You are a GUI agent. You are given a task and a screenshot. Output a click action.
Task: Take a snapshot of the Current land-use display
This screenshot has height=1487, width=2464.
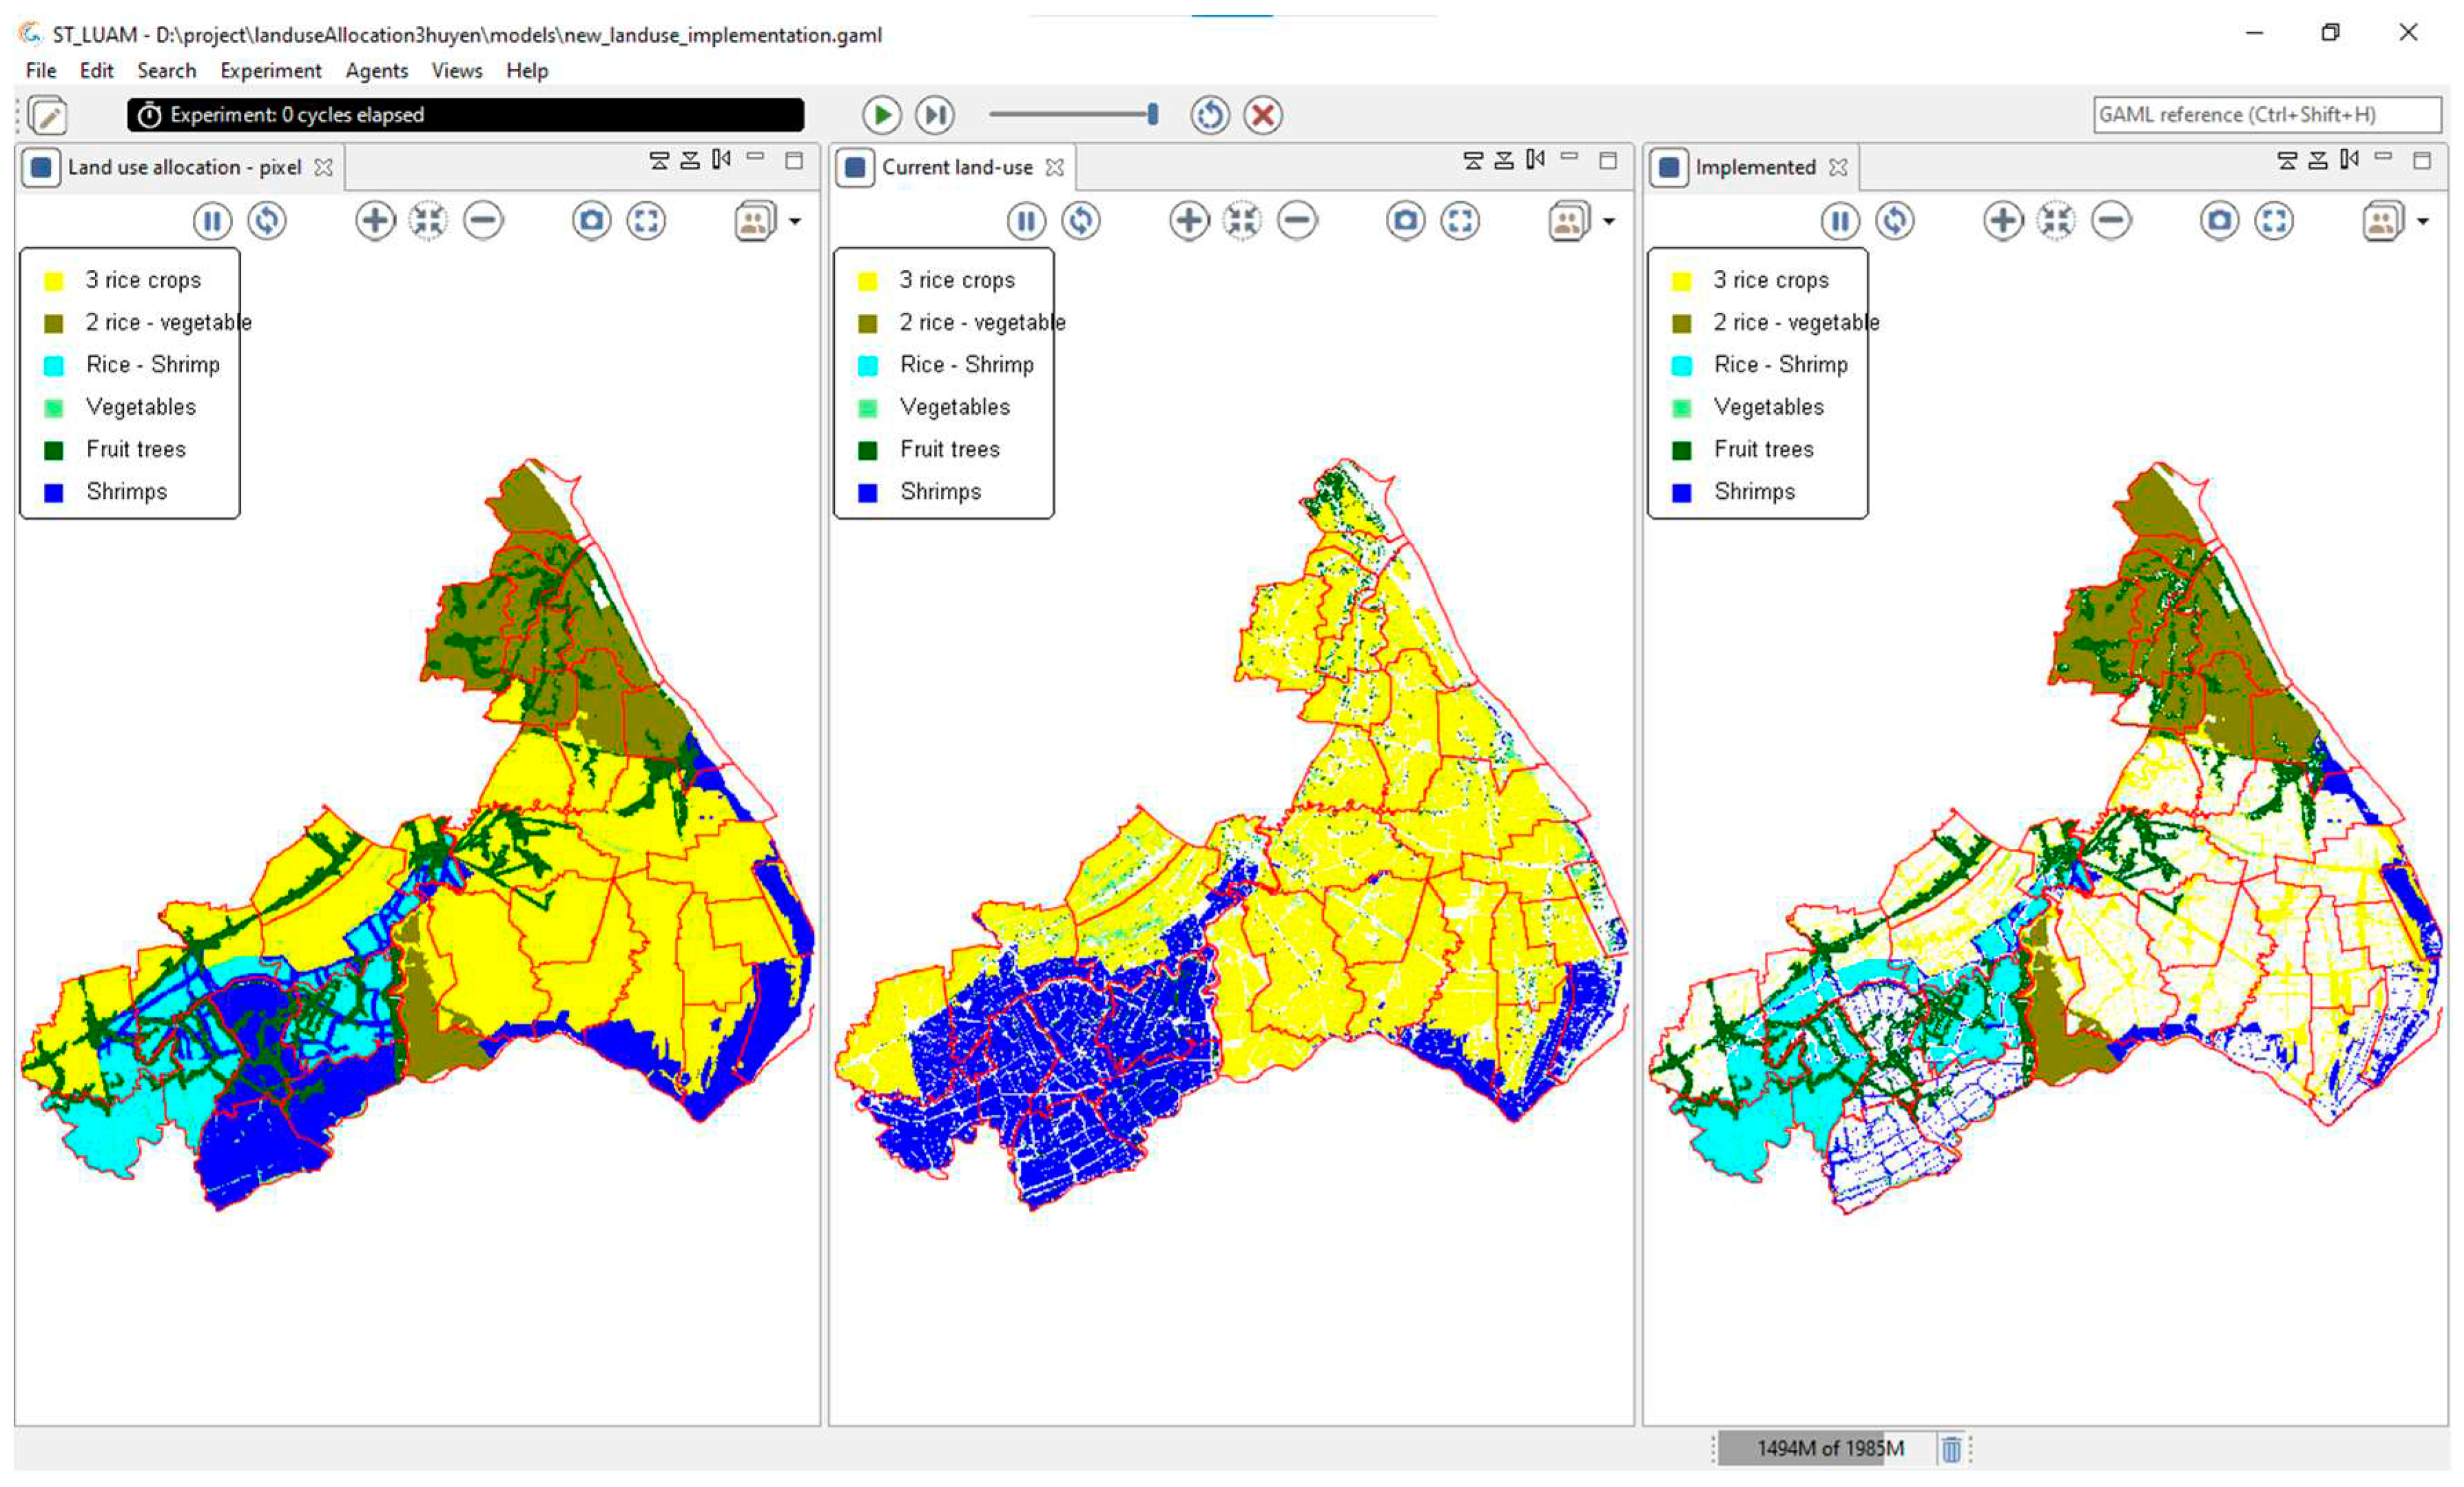tap(1405, 221)
